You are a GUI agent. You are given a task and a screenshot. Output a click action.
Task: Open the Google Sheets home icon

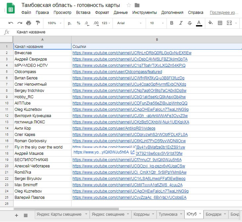(11, 9)
